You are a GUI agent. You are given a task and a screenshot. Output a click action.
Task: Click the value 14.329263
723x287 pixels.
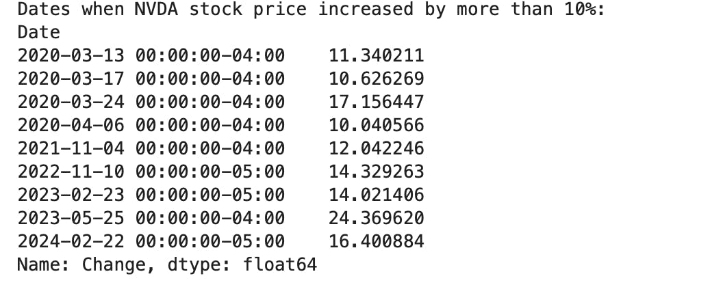[x=376, y=172]
